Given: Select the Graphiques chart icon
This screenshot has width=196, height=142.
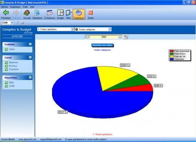Looking at the screenshot, I should click(79, 13).
